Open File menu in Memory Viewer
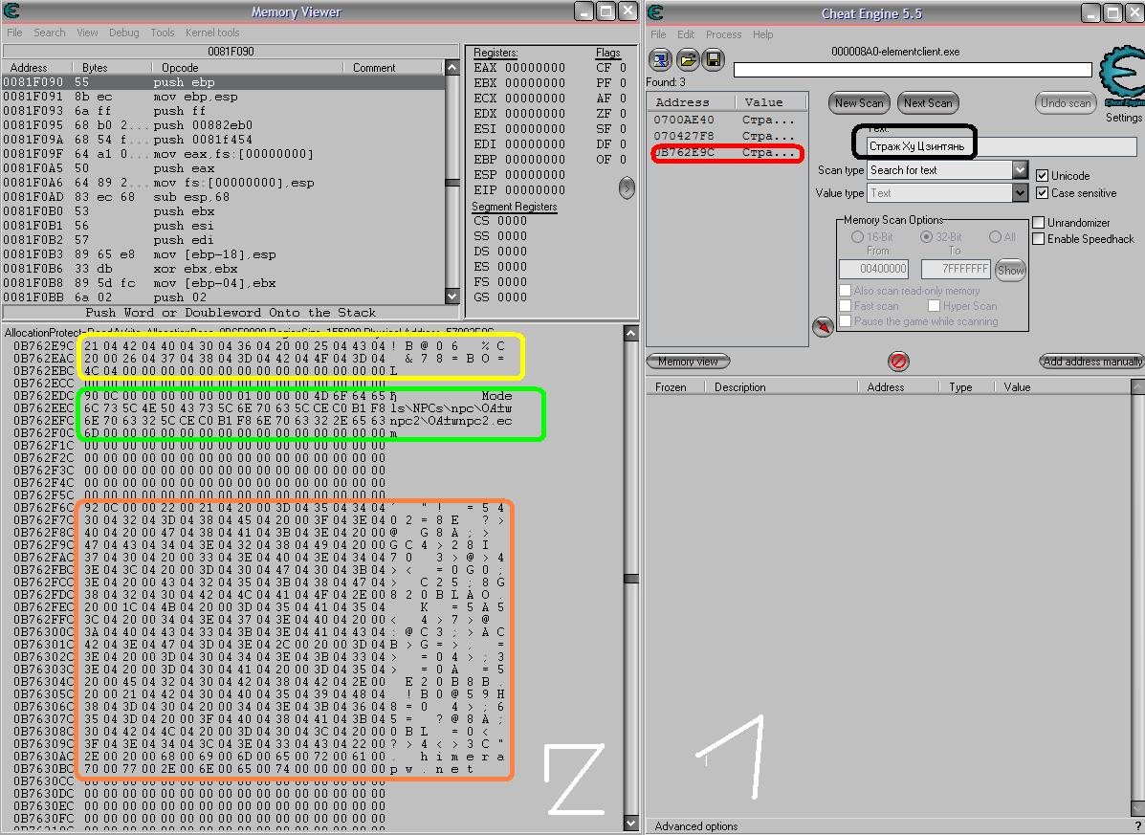The height and width of the screenshot is (835, 1145). click(14, 33)
